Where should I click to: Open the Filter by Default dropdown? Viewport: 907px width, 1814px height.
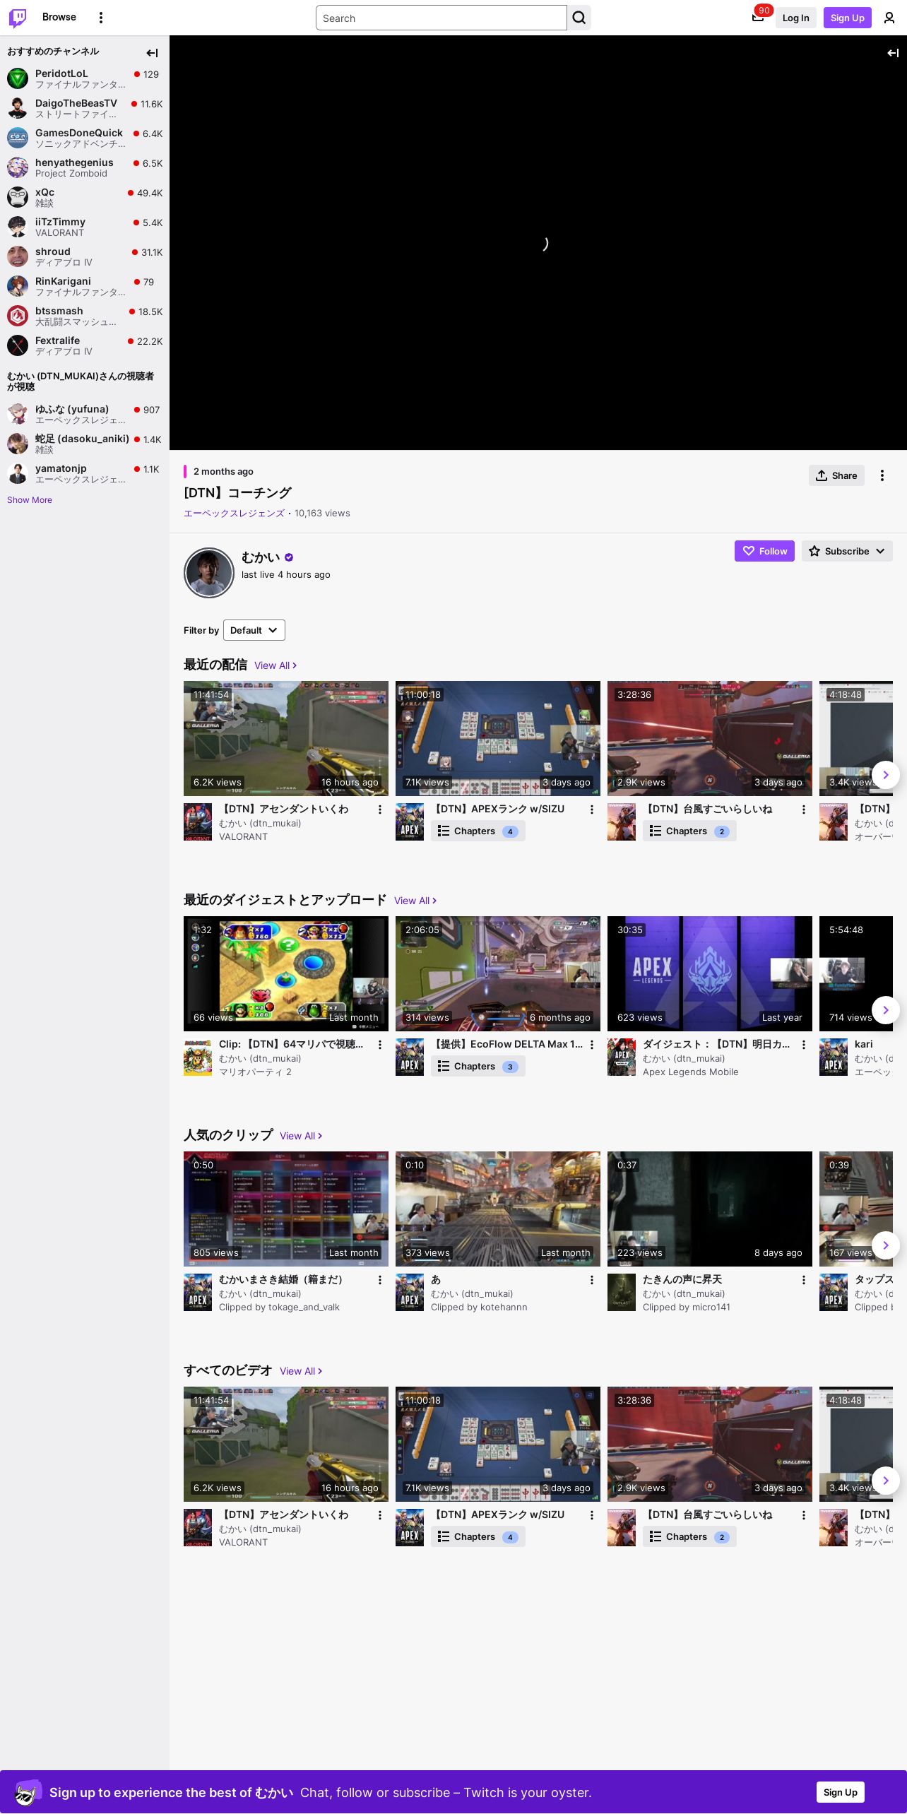tap(254, 630)
